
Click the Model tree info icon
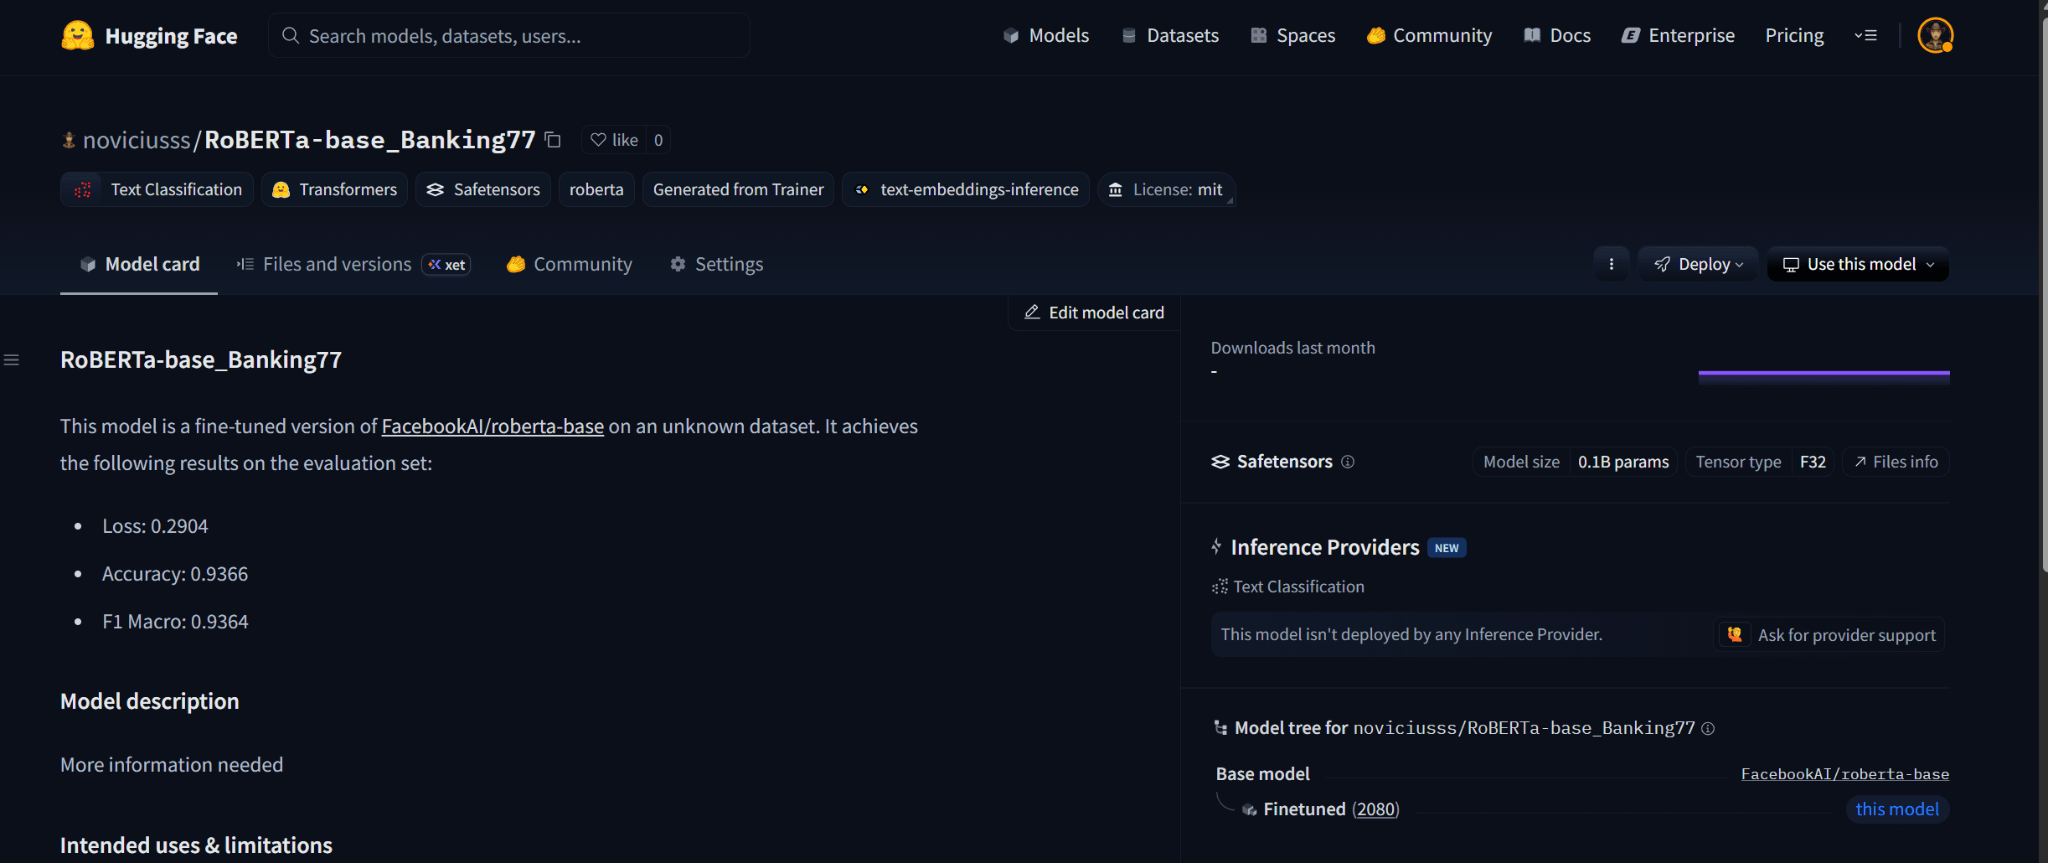point(1708,729)
